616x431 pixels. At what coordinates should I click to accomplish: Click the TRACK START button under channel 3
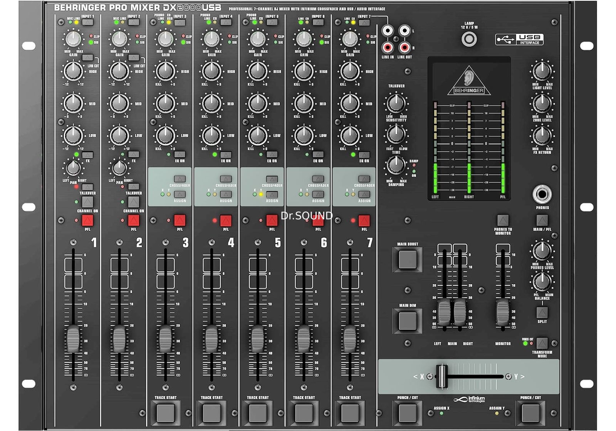[x=165, y=413]
